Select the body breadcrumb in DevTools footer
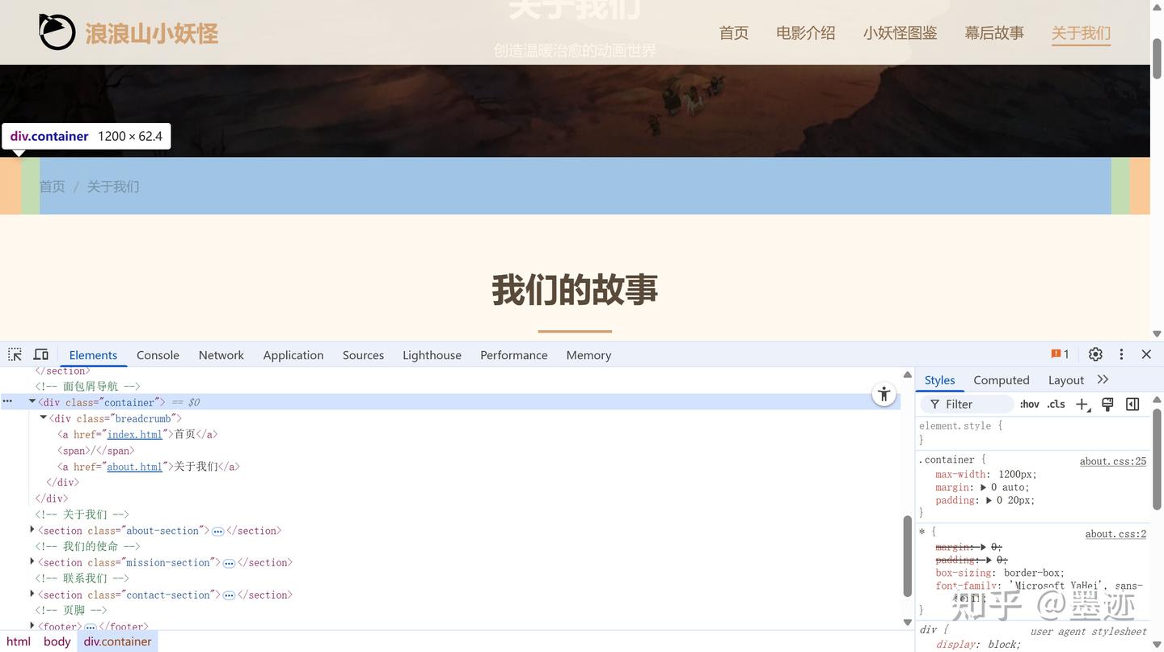 tap(57, 641)
